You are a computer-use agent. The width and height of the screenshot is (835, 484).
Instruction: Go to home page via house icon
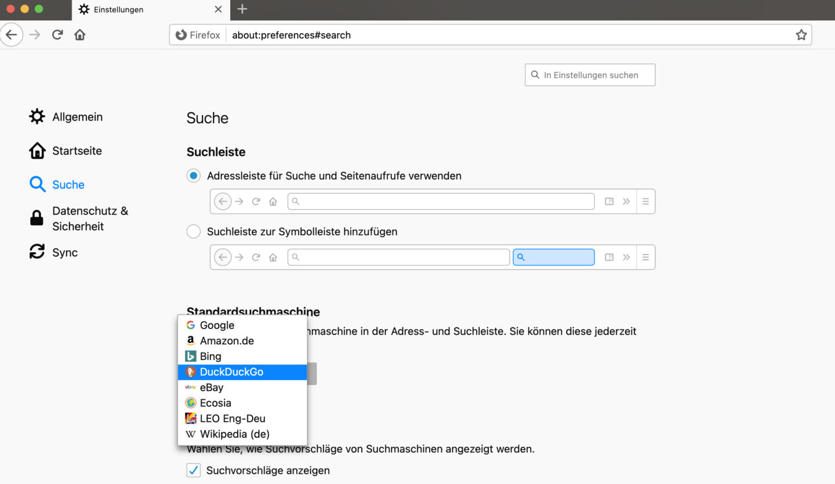click(80, 35)
